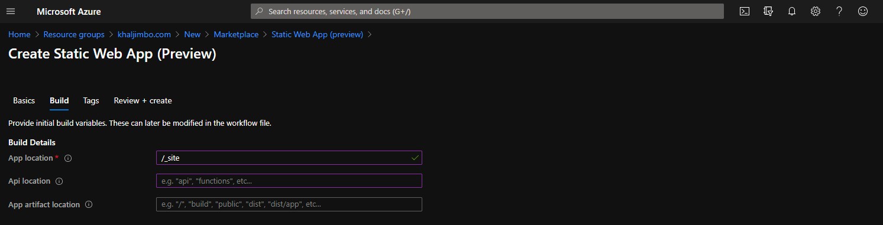This screenshot has height=225, width=883.
Task: Open the Review + create tab
Action: pos(143,100)
